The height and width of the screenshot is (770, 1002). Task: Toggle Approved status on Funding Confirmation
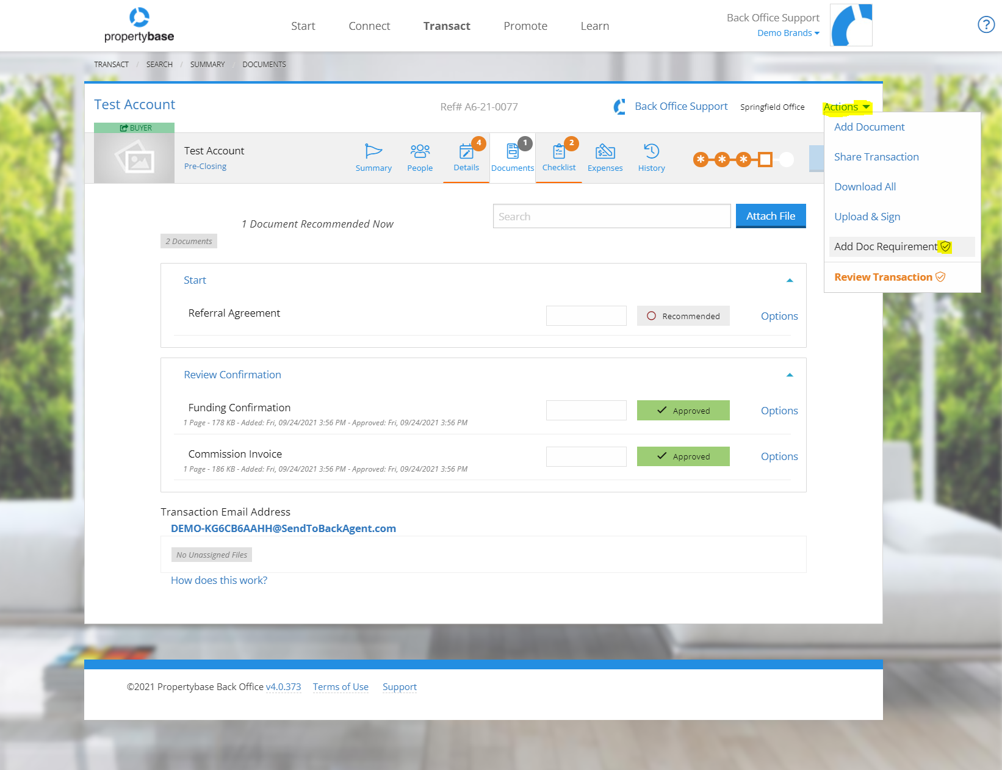coord(683,410)
